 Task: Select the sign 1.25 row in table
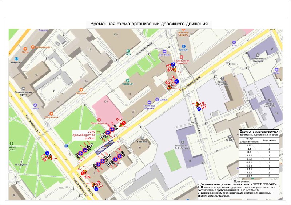coord(259,145)
